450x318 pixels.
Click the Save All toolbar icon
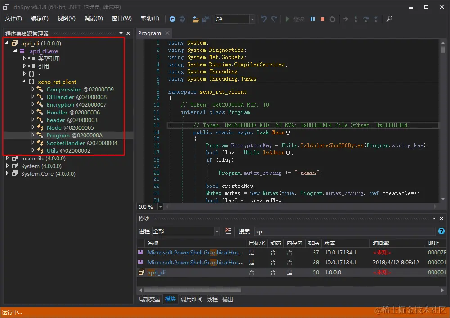[x=206, y=19]
